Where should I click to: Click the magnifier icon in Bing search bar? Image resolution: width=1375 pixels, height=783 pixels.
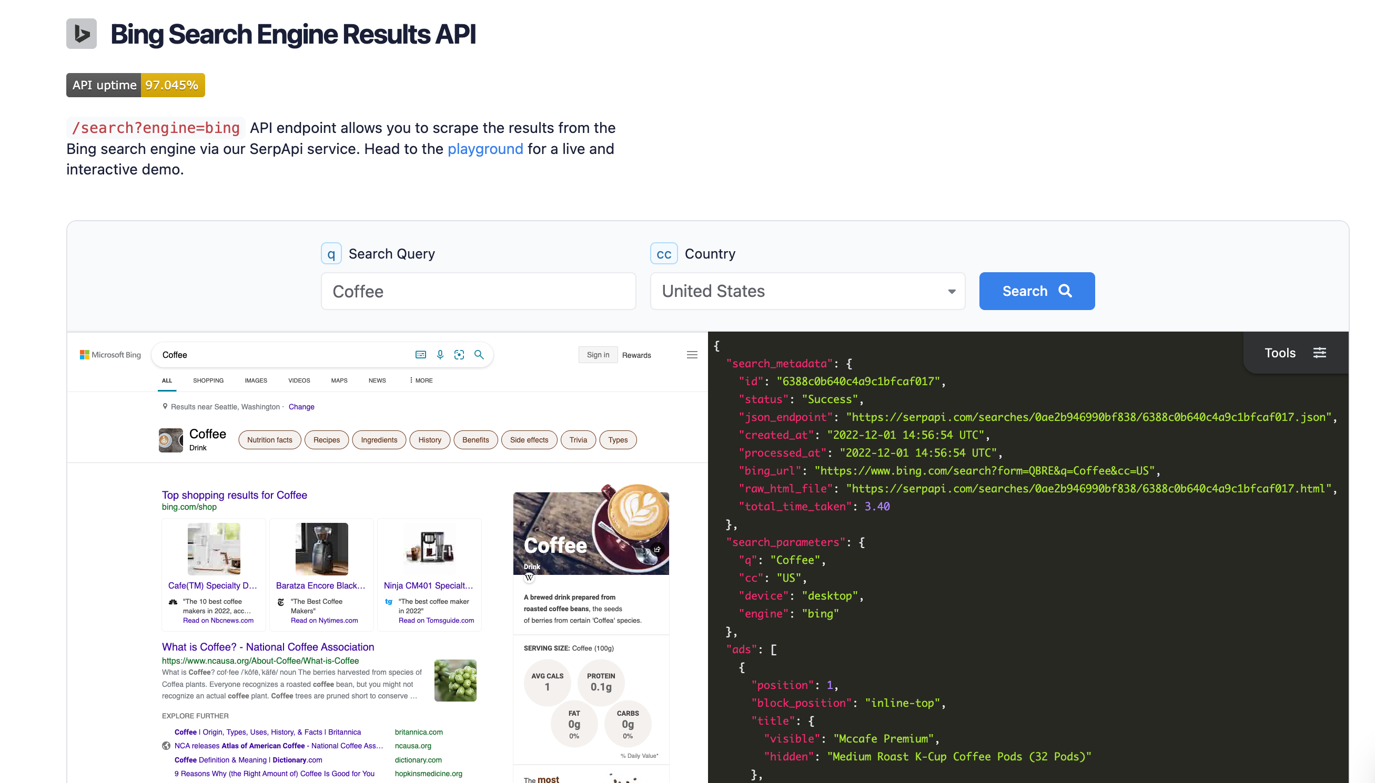479,355
